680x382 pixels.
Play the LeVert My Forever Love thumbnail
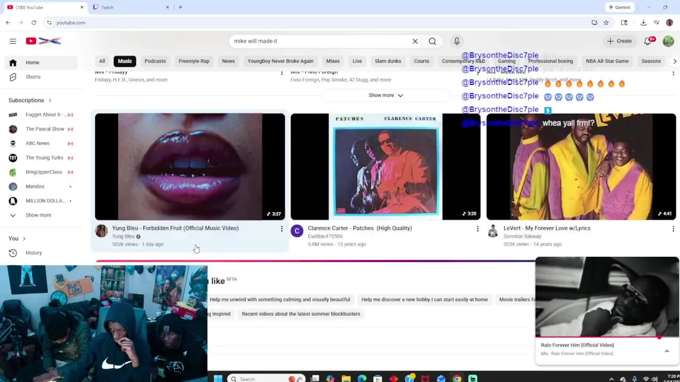coord(581,167)
